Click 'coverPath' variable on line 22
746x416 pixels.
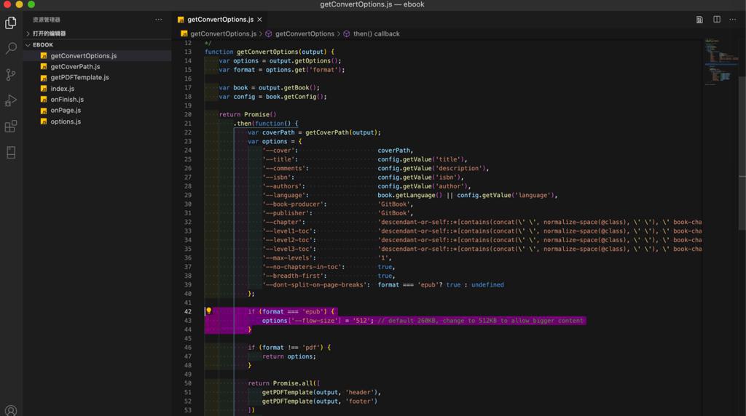click(278, 132)
